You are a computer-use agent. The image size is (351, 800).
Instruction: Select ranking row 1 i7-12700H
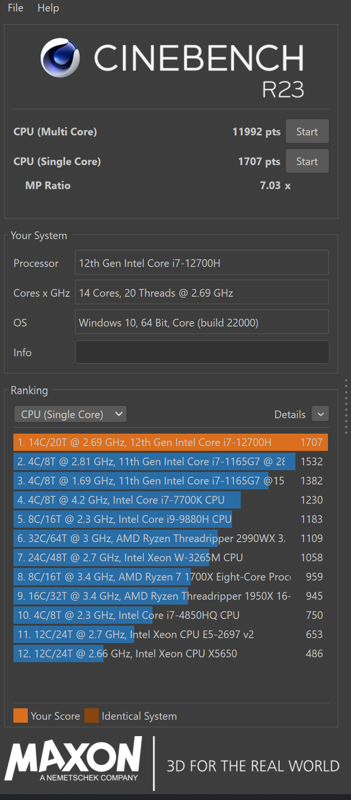point(171,442)
